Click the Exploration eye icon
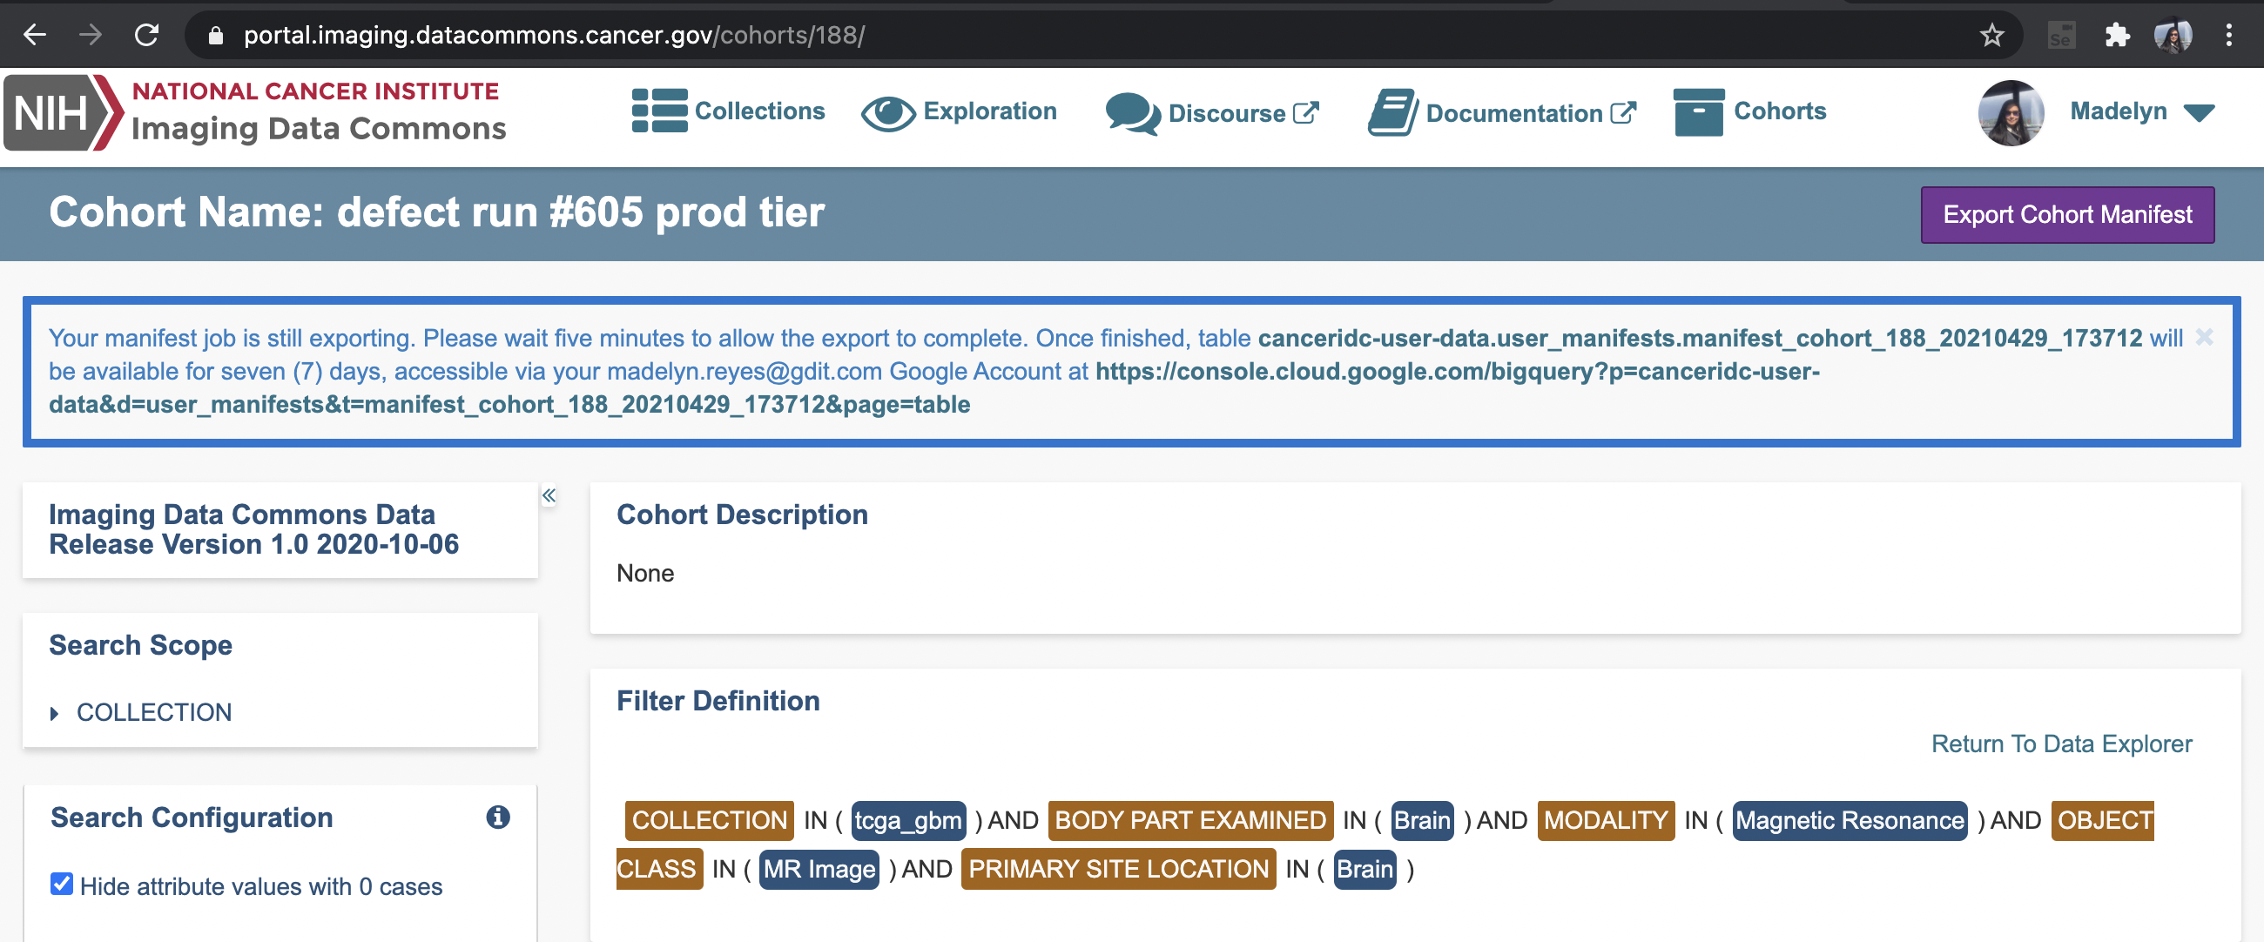This screenshot has width=2264, height=942. pos(887,112)
